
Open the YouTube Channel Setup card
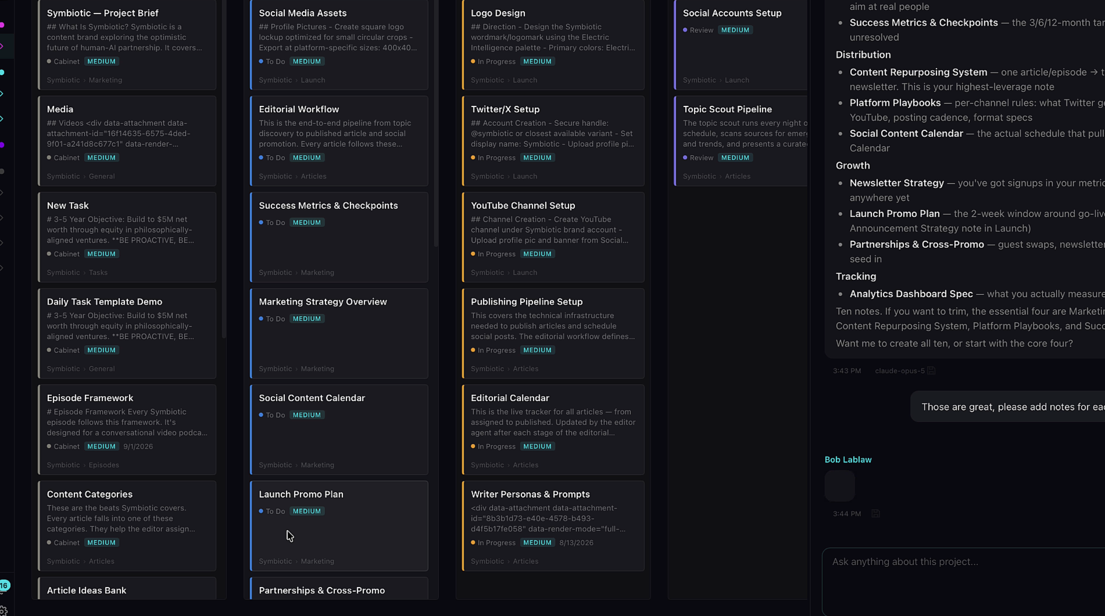553,237
